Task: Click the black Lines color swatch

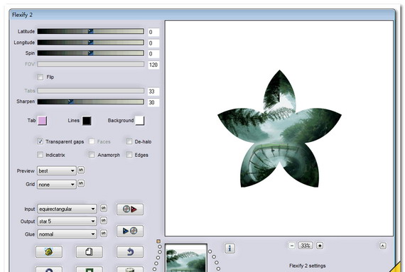Action: (87, 121)
